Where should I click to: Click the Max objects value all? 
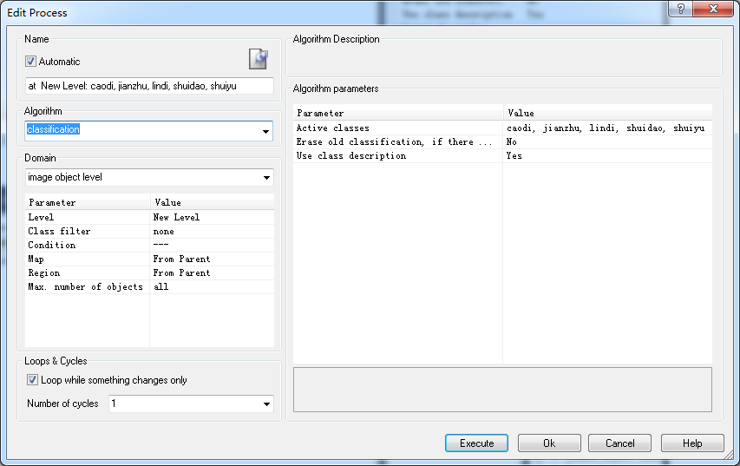[x=212, y=287]
